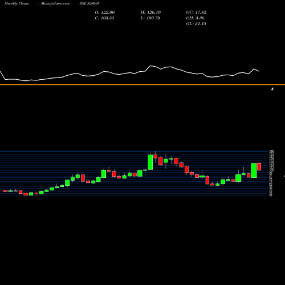Select the 'O: 122.00' open value
Image resolution: width=285 pixels, height=285 pixels.
pyautogui.click(x=105, y=13)
